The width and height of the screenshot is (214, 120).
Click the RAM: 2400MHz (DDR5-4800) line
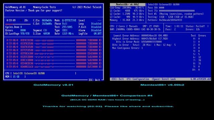point(135,29)
